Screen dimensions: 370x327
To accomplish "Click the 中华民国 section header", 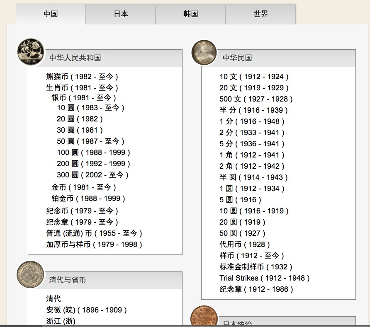I will point(237,58).
